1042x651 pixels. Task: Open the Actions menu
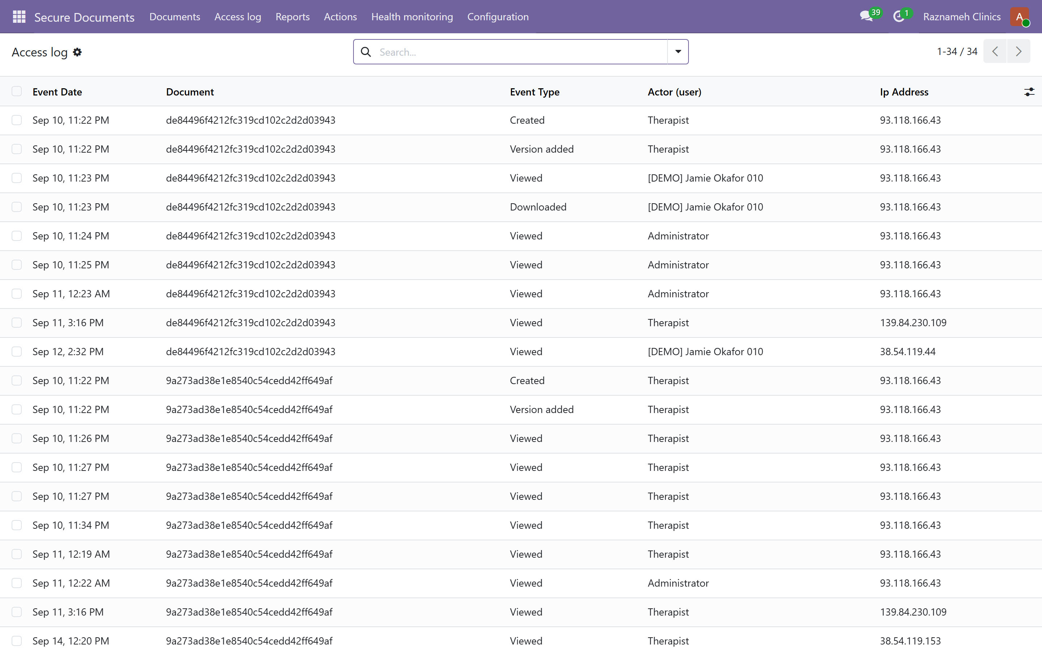[340, 17]
